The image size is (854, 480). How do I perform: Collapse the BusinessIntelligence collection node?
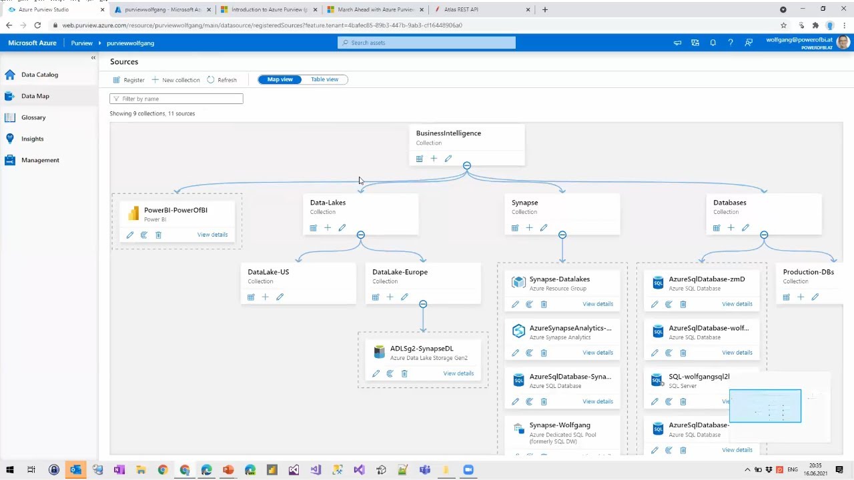click(467, 165)
